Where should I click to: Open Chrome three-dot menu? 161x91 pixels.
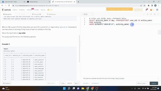tap(159, 6)
